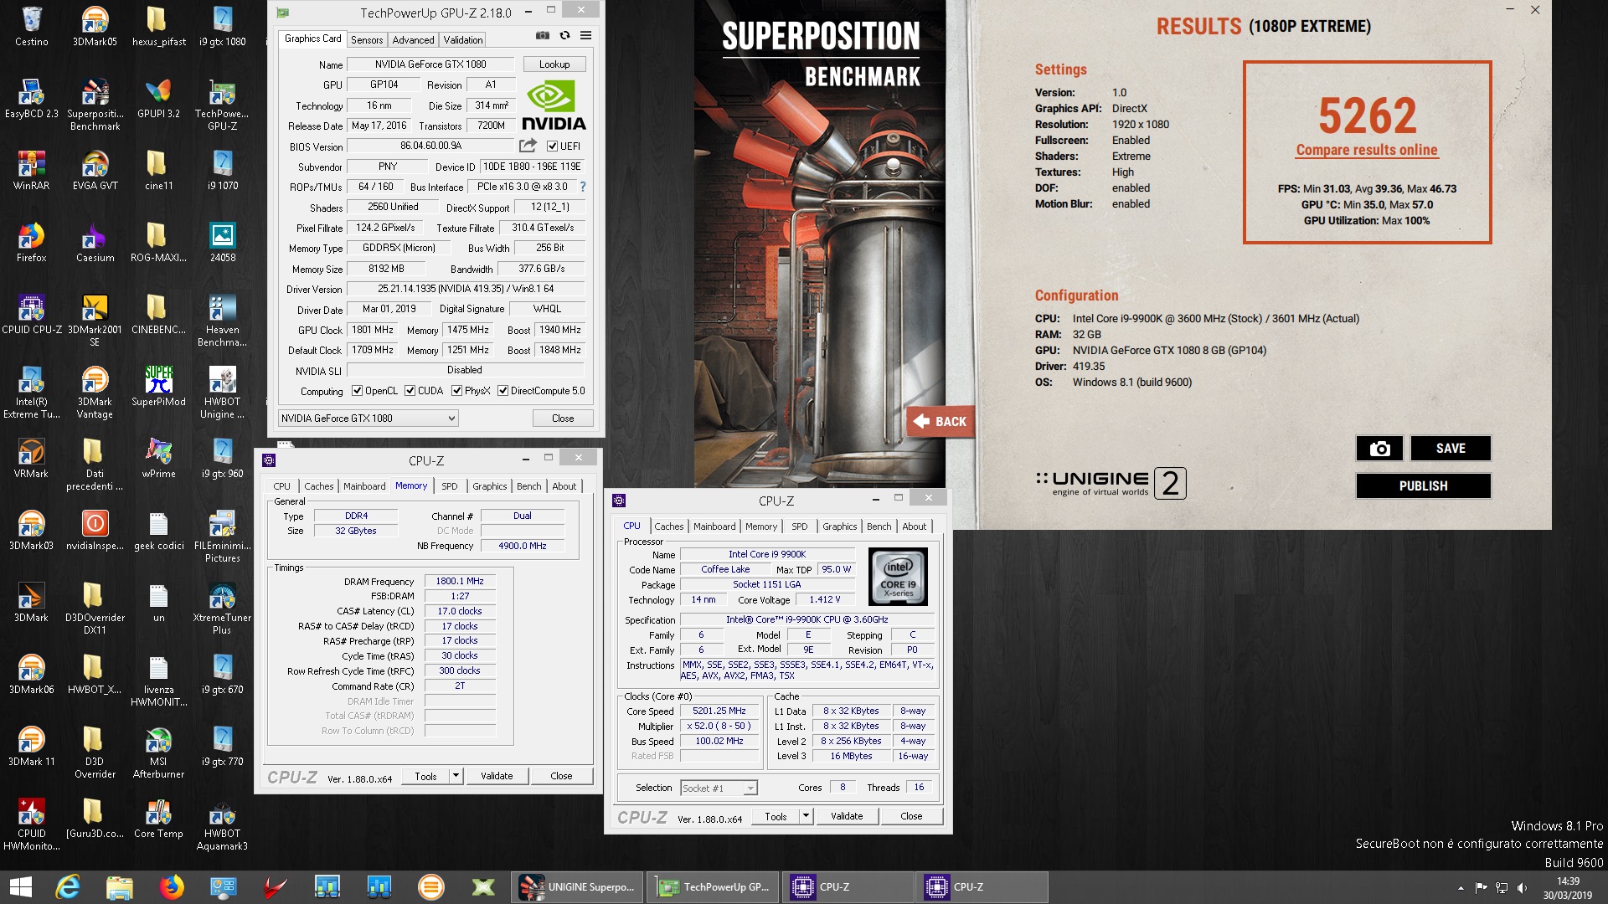The height and width of the screenshot is (904, 1608).
Task: Launch the SuperPiMod shortcut
Action: [x=158, y=386]
